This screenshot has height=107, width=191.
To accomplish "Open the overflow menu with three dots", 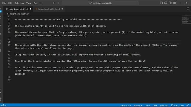I will (41, 3).
